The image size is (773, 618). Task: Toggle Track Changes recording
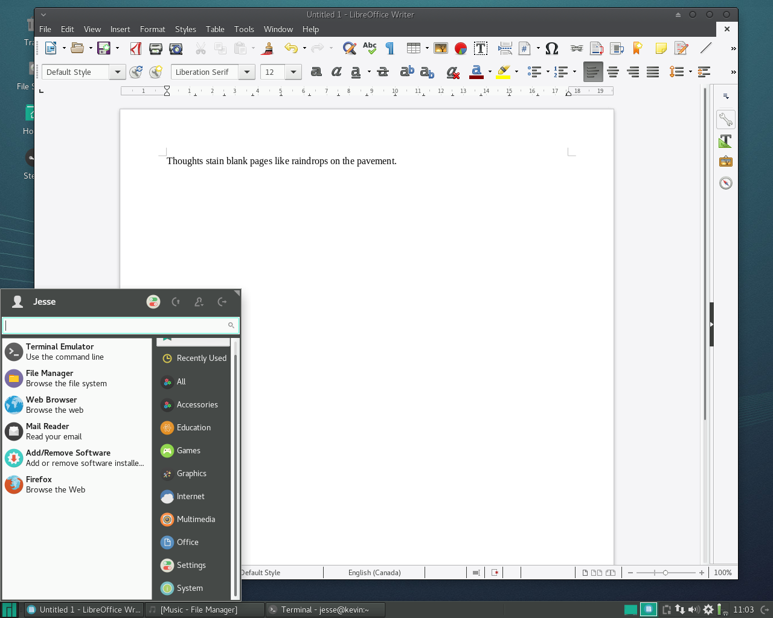point(682,48)
